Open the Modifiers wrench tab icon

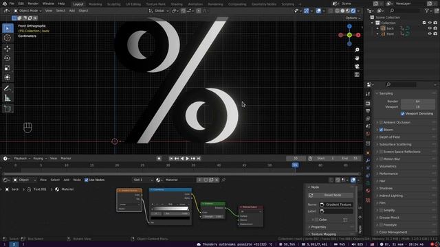[x=368, y=161]
